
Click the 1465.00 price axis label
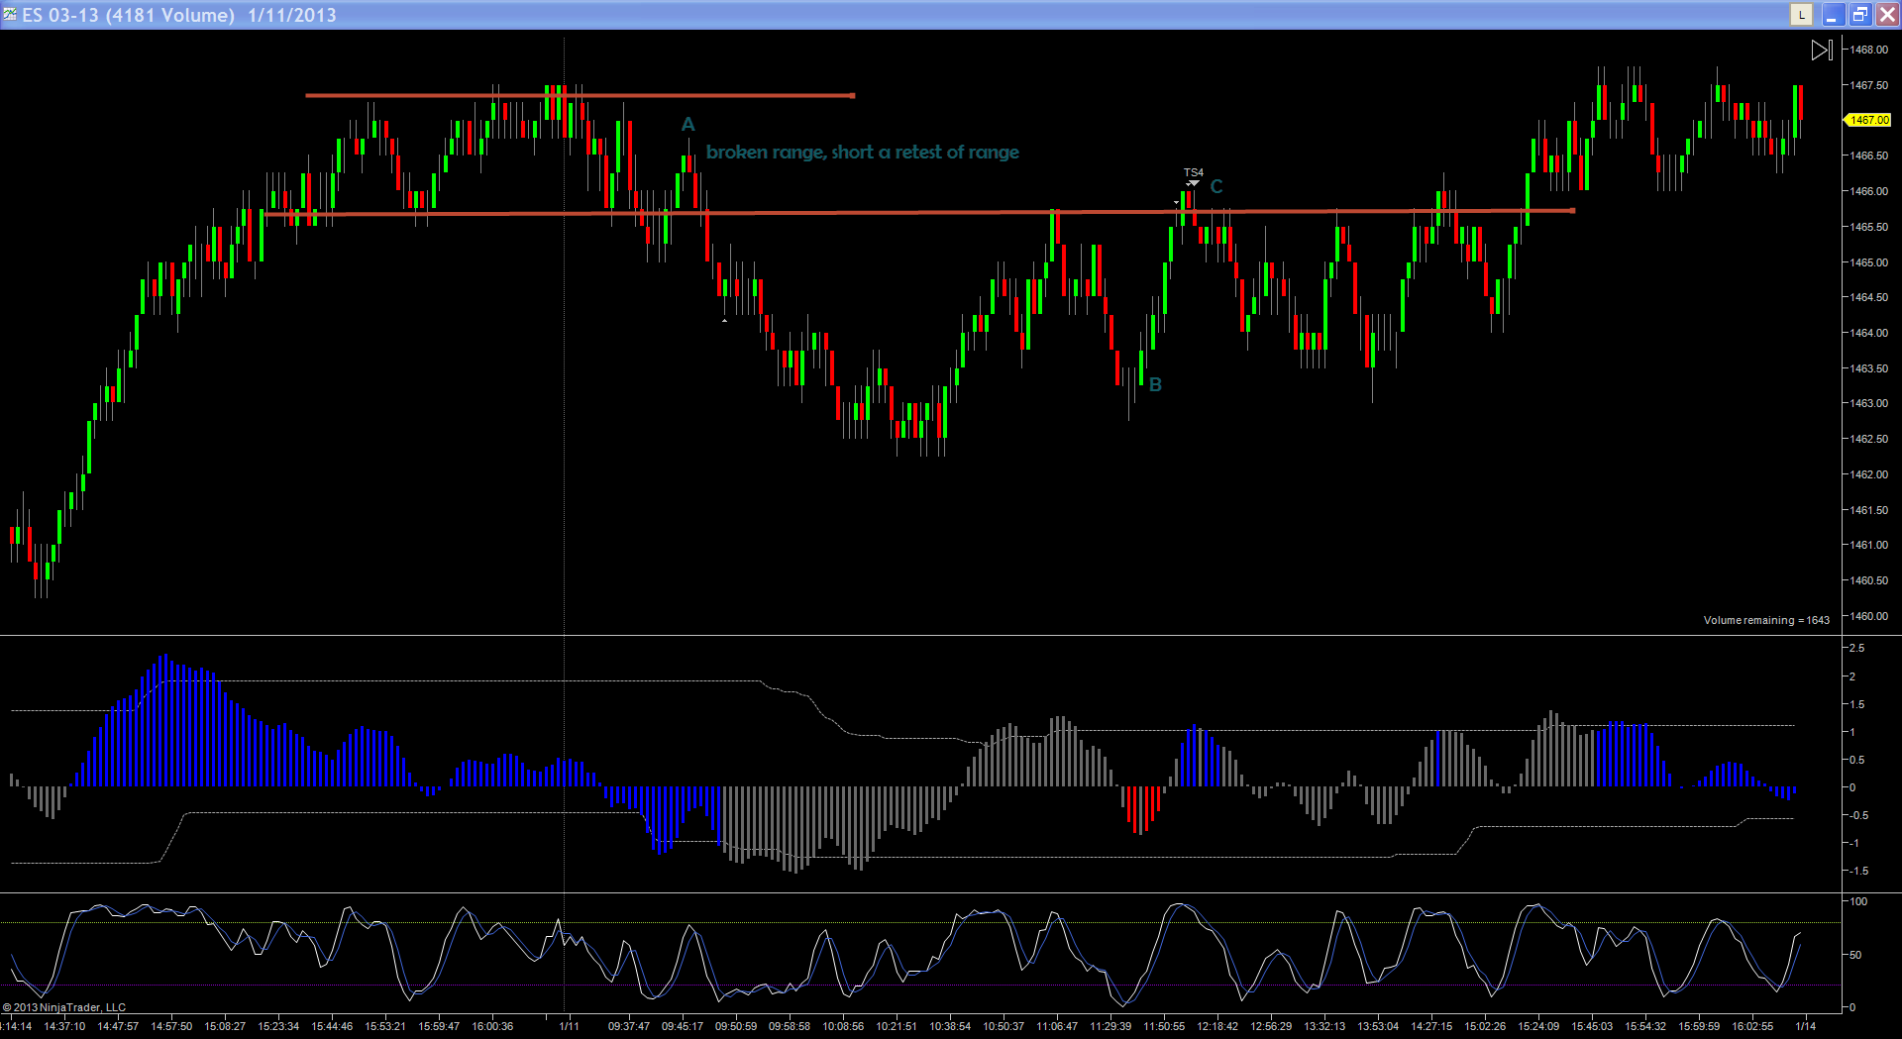point(1869,262)
